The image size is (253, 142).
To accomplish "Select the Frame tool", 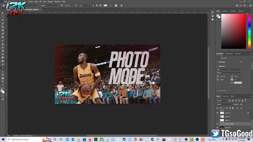I will (3, 30).
